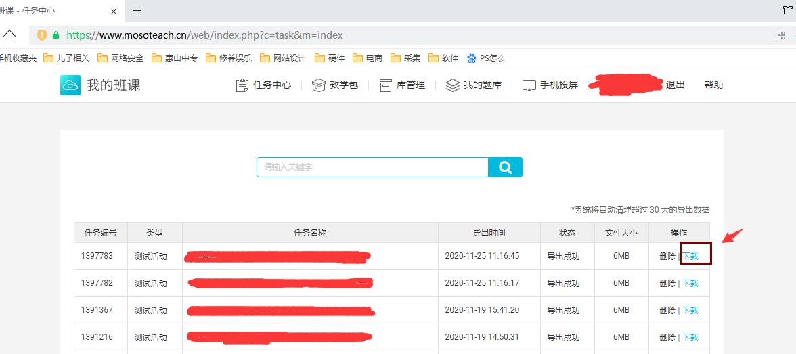Click 退出 to log out
The height and width of the screenshot is (354, 796).
[x=676, y=85]
